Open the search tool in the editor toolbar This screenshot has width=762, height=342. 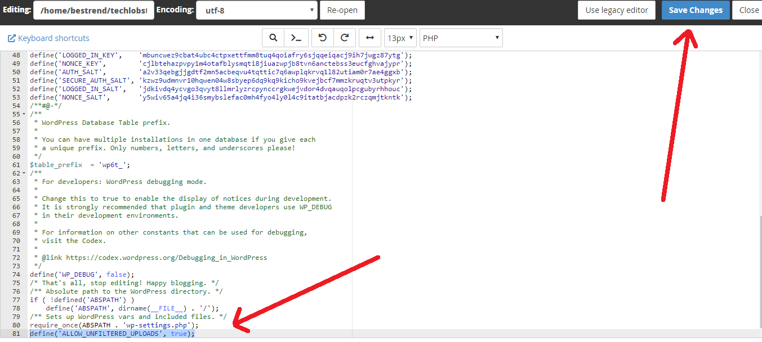point(273,38)
